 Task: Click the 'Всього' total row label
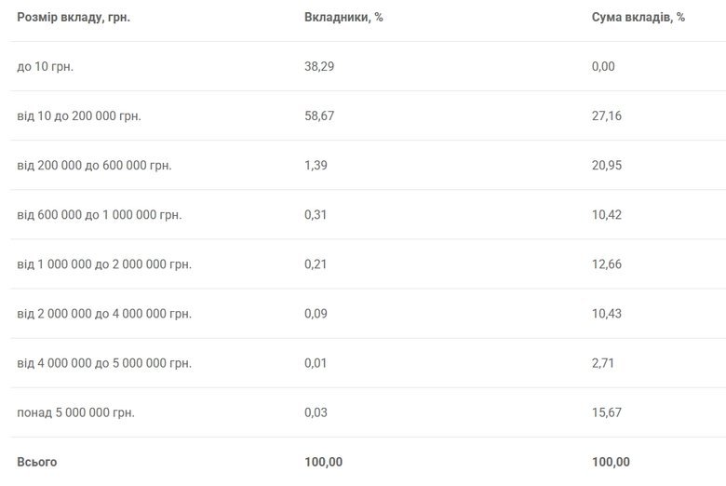pos(37,462)
